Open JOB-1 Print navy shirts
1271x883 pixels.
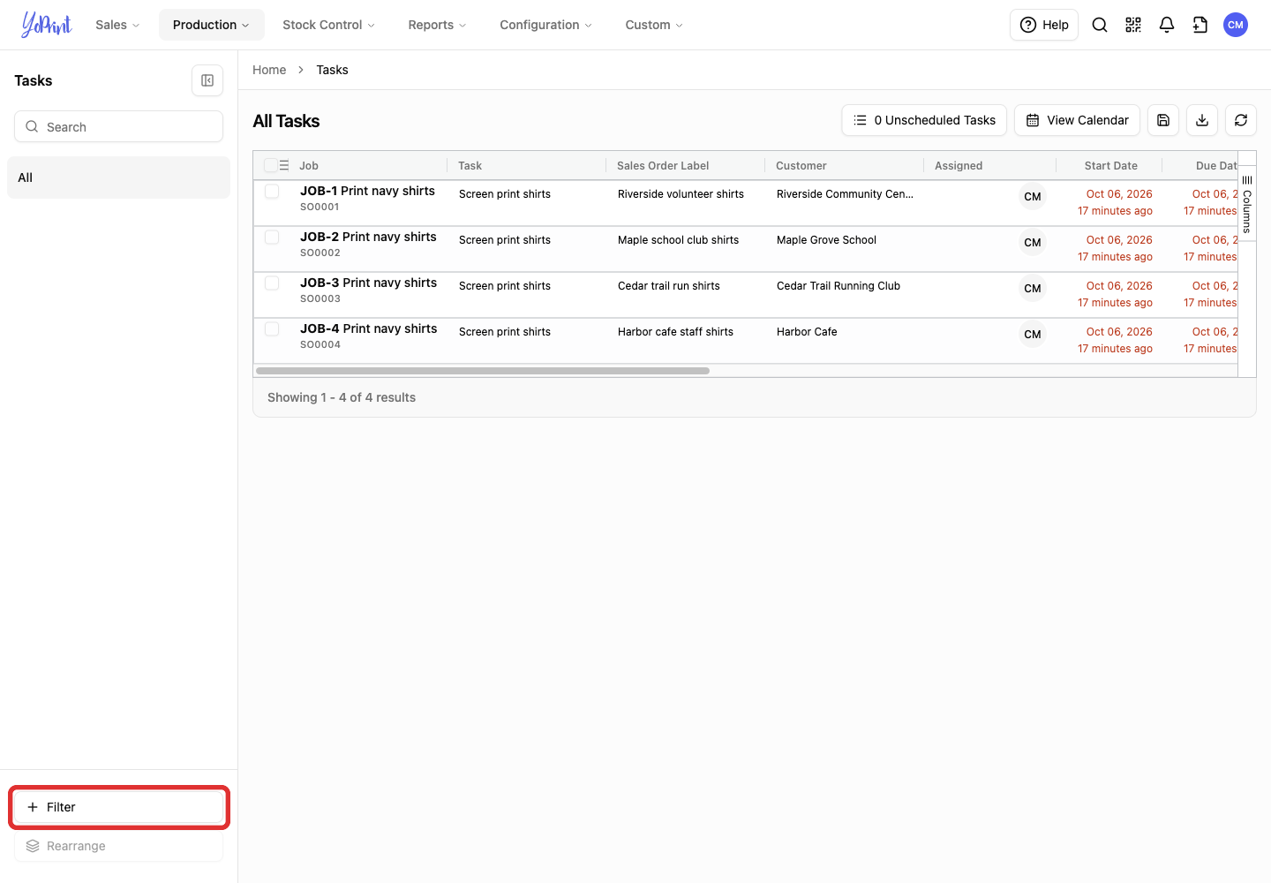point(367,191)
